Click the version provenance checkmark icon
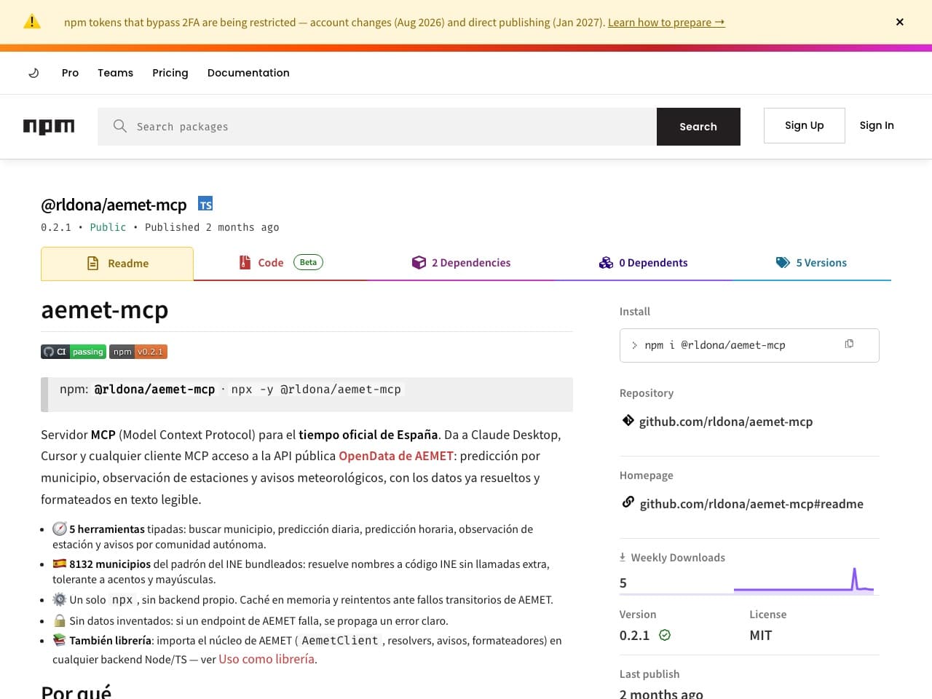Viewport: 932px width, 699px height. click(x=665, y=635)
